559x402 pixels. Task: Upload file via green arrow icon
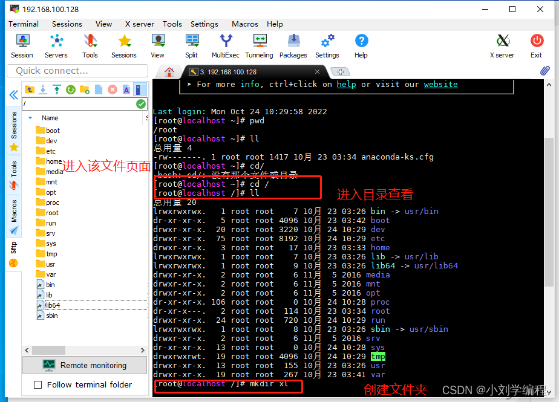(x=57, y=89)
